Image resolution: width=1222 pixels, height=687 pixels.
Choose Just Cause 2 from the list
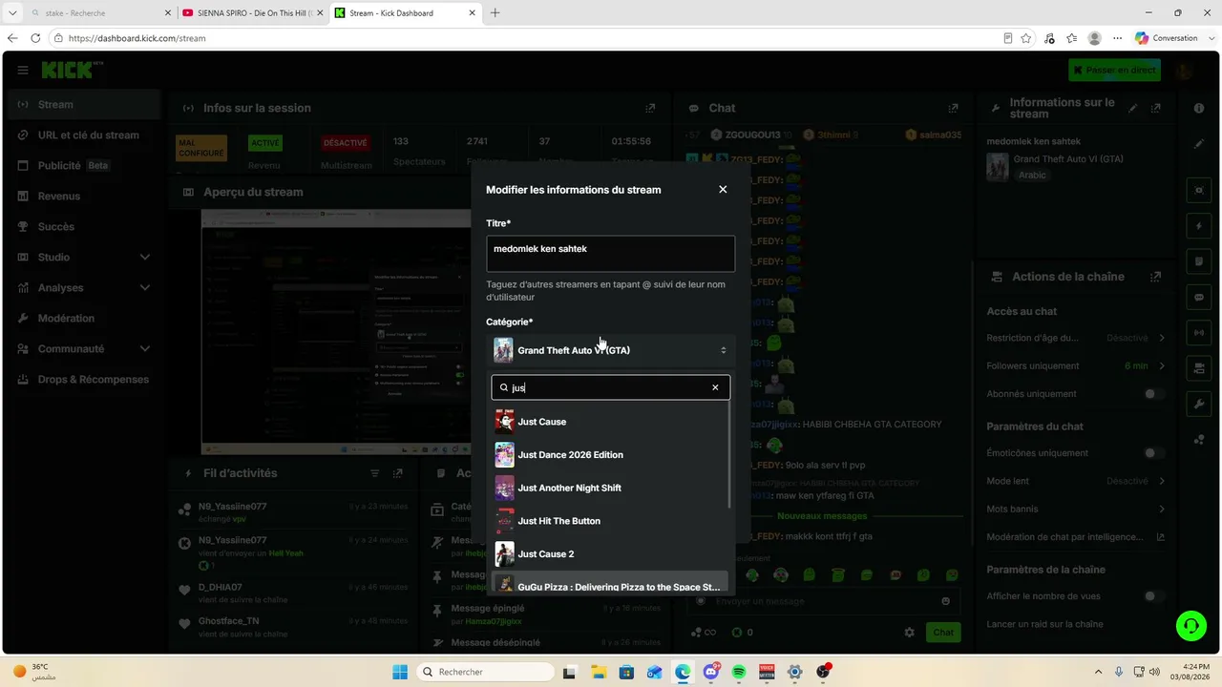point(610,553)
